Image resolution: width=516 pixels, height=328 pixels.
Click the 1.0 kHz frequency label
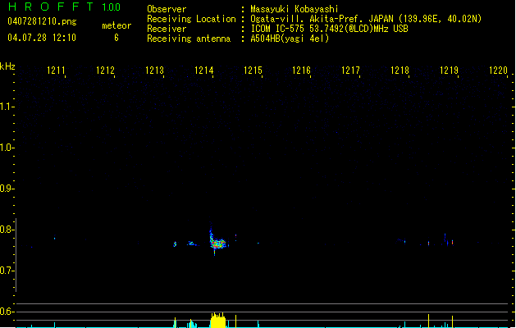7,148
